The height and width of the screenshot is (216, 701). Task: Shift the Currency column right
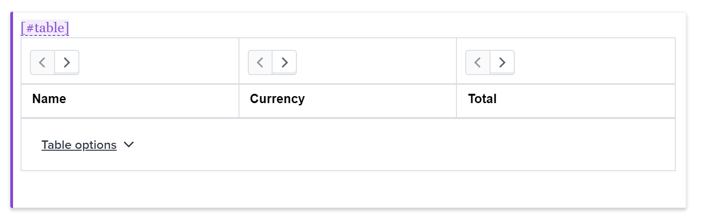pos(285,63)
